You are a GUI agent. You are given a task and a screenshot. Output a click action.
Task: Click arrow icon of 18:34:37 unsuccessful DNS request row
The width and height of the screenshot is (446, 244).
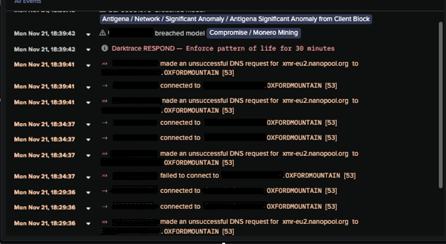(104, 153)
